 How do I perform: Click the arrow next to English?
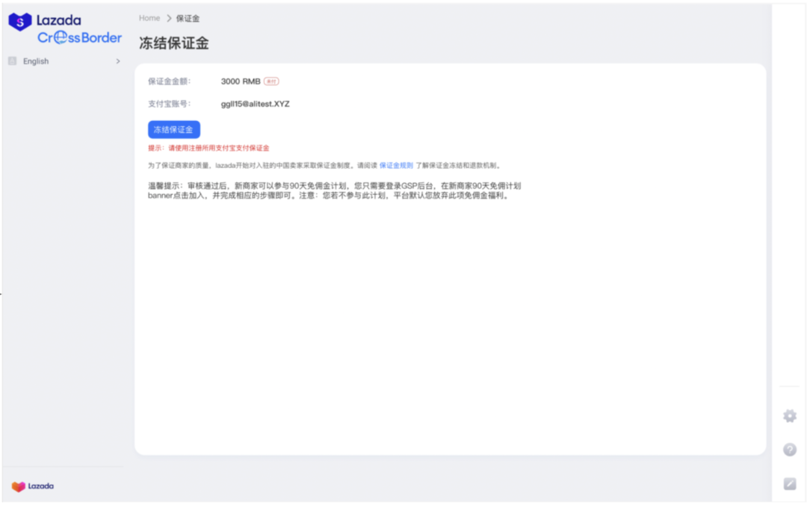click(117, 61)
